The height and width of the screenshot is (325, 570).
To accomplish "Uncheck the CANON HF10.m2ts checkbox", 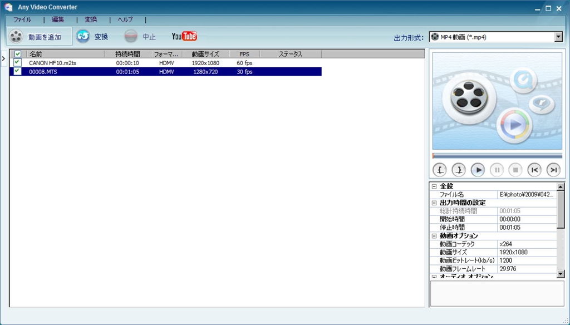I will point(17,62).
